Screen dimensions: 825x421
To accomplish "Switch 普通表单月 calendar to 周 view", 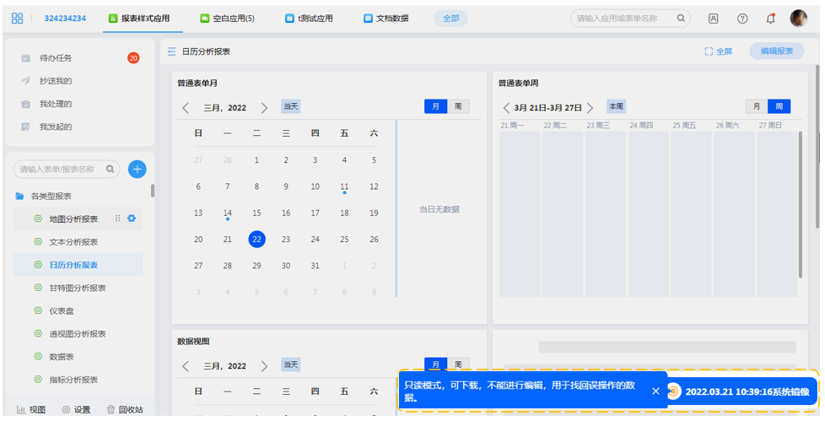I will tap(458, 106).
